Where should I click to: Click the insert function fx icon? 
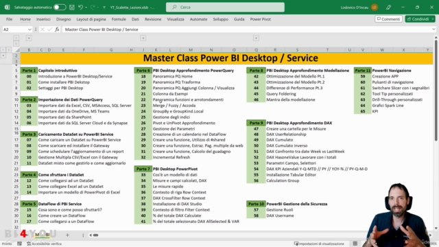(57, 30)
